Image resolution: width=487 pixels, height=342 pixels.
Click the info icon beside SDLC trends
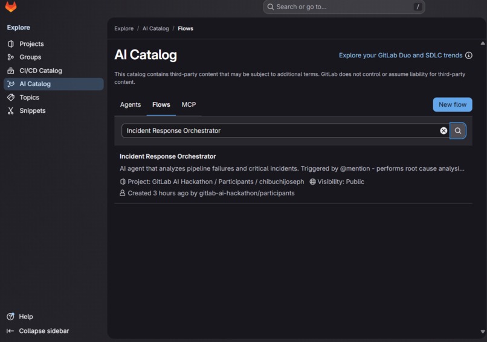tap(469, 55)
